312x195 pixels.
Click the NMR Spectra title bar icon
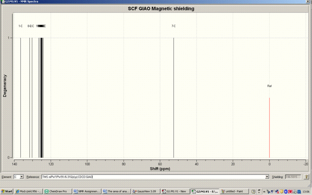pyautogui.click(x=2, y=2)
